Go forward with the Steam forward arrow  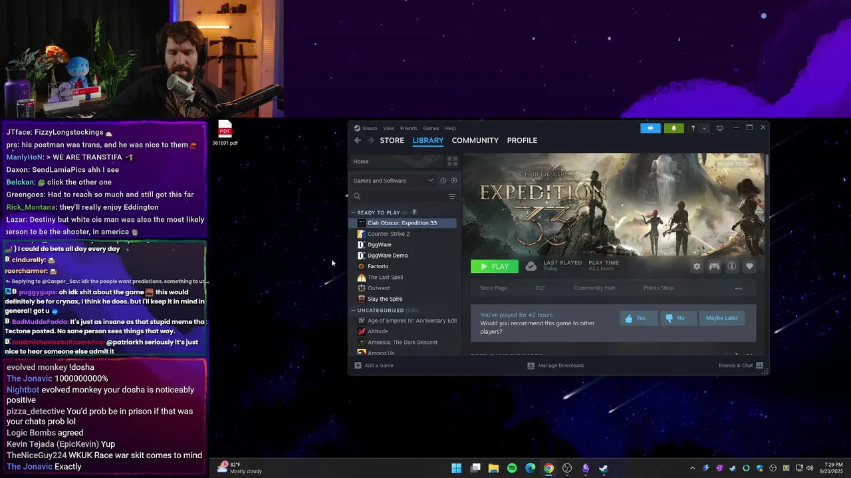pos(370,140)
